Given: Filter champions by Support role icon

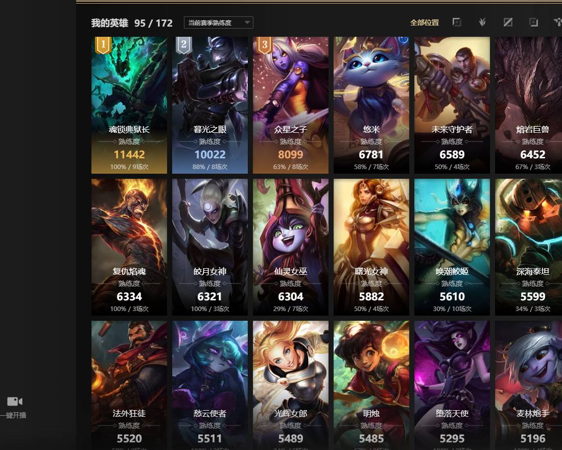Looking at the screenshot, I should coord(557,22).
